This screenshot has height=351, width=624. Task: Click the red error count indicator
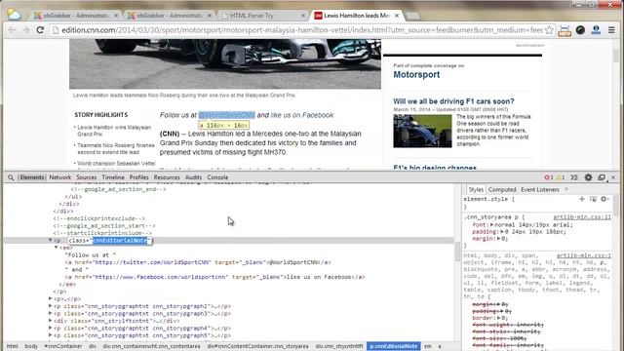549,177
